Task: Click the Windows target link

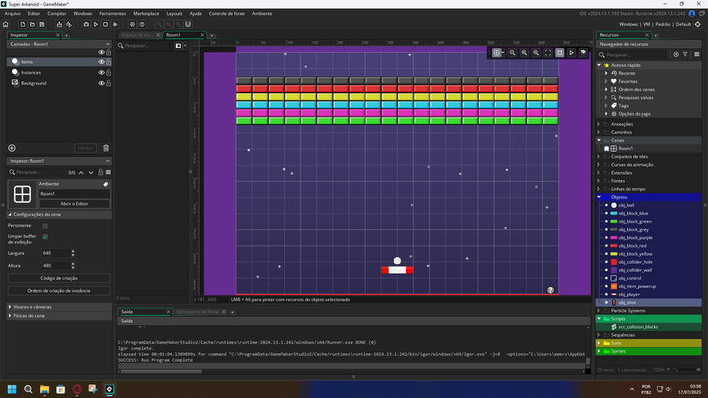Action: click(x=628, y=24)
